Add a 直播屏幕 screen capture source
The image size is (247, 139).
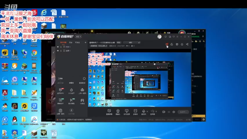tap(109, 112)
